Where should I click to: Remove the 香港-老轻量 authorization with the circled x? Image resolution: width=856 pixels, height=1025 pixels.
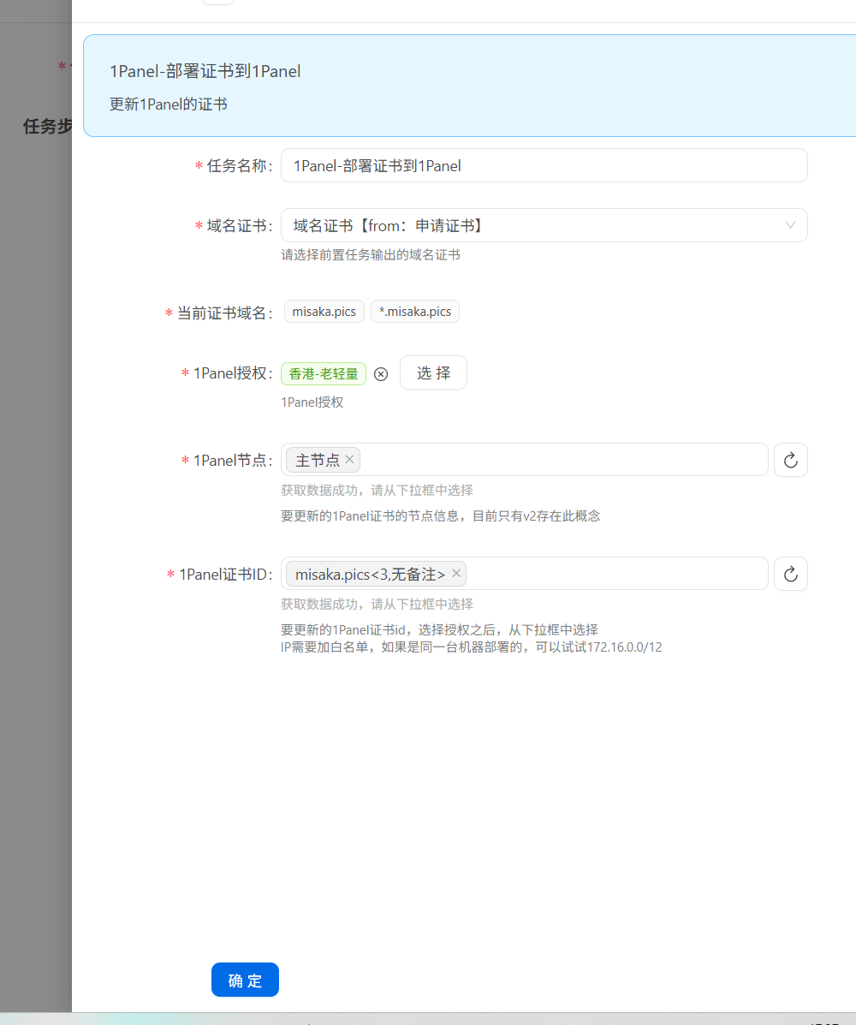point(381,374)
